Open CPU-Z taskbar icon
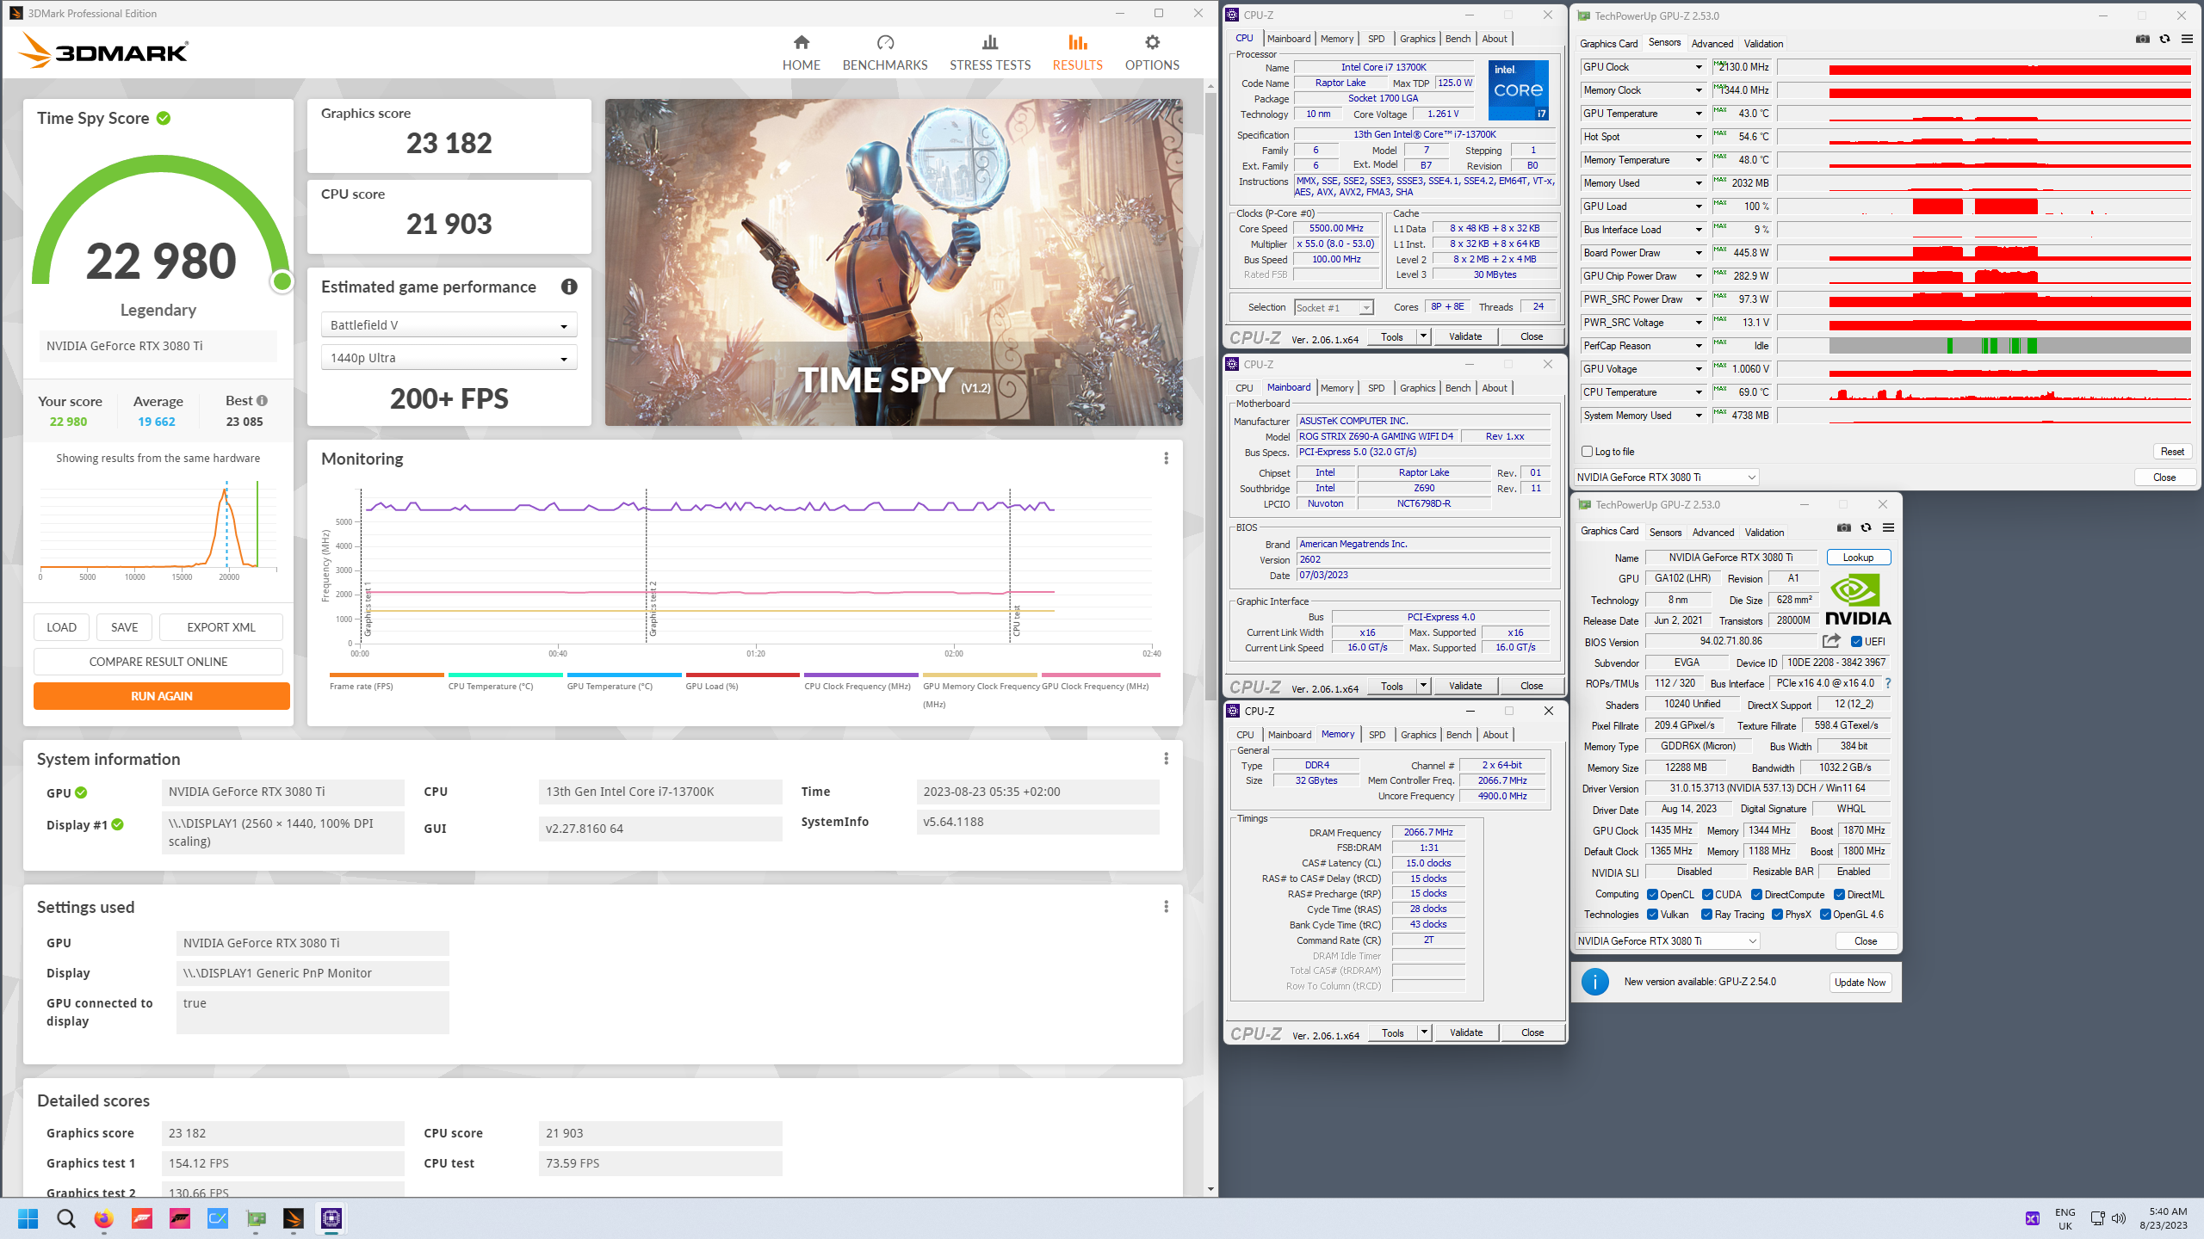This screenshot has height=1239, width=2204. [331, 1218]
